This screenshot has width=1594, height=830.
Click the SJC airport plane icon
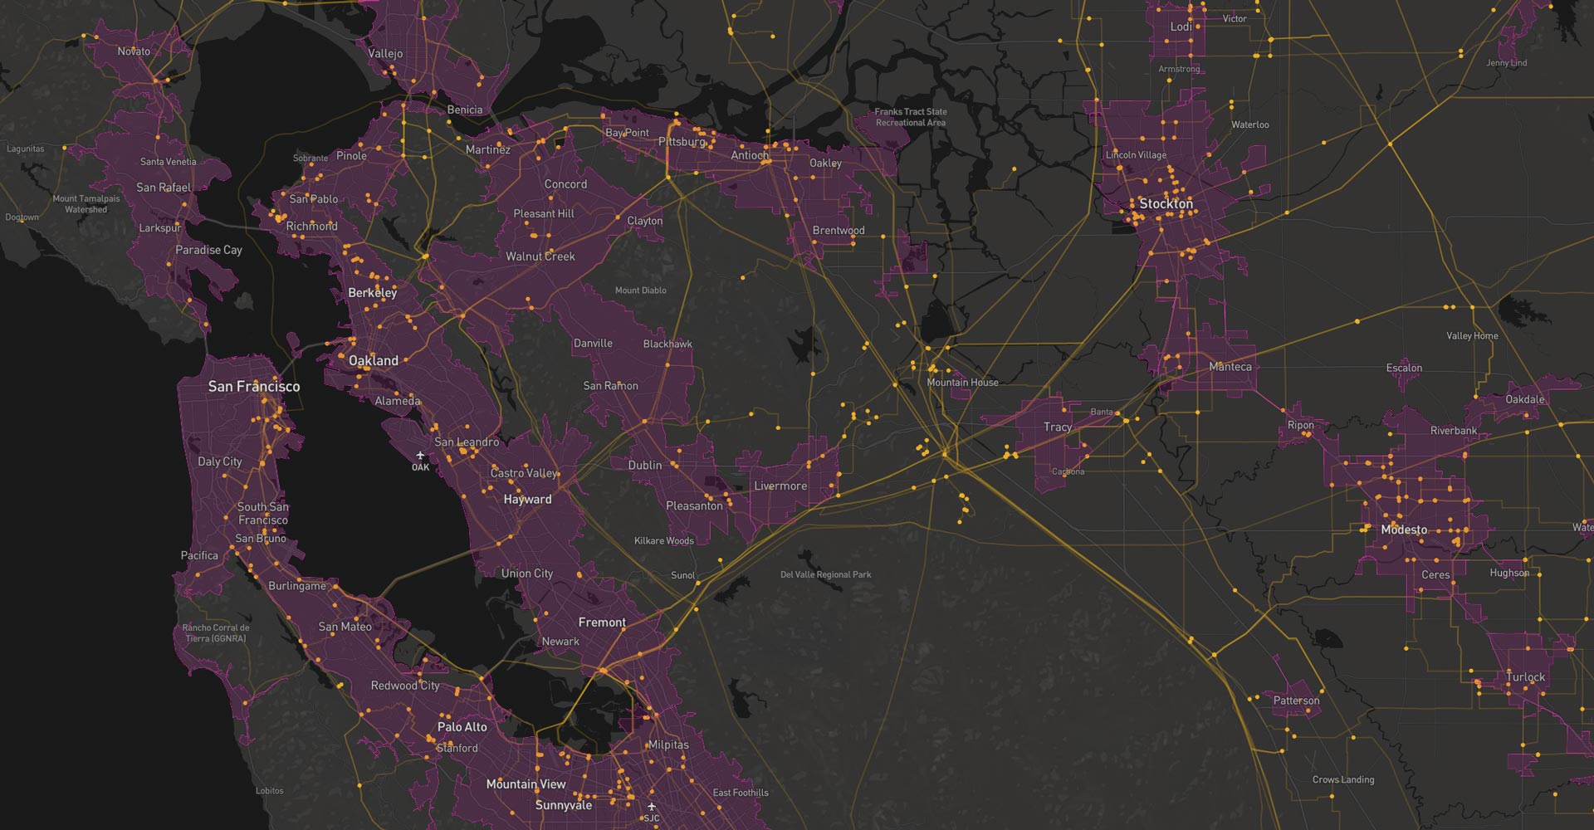pos(652,807)
